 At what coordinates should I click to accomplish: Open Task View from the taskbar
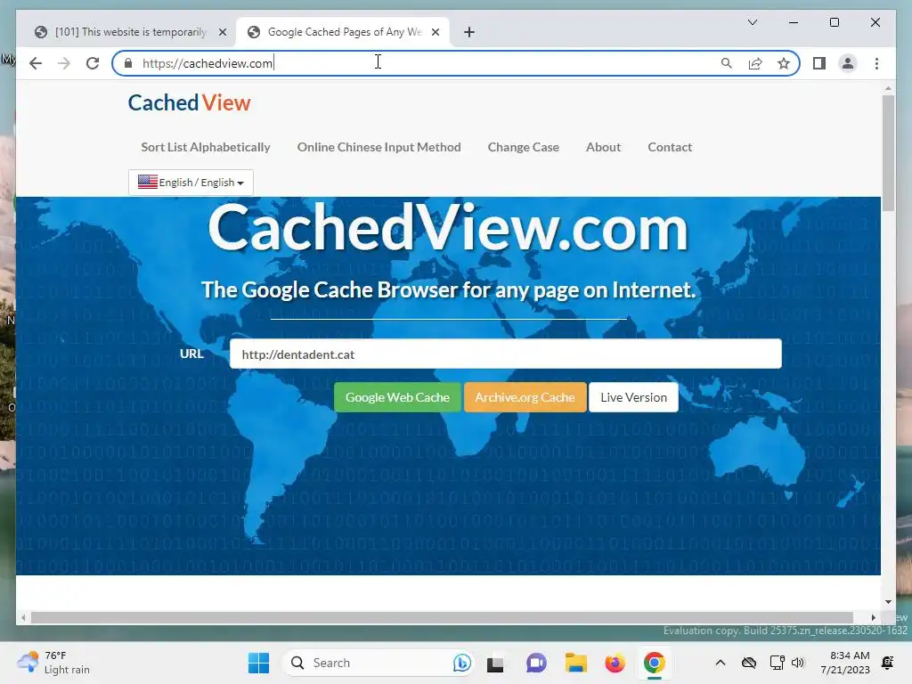tap(495, 663)
